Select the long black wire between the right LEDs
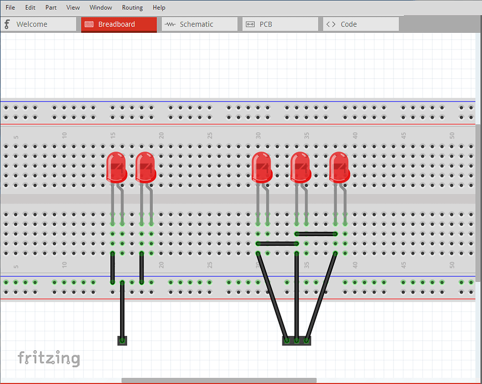The width and height of the screenshot is (482, 384). click(315, 233)
